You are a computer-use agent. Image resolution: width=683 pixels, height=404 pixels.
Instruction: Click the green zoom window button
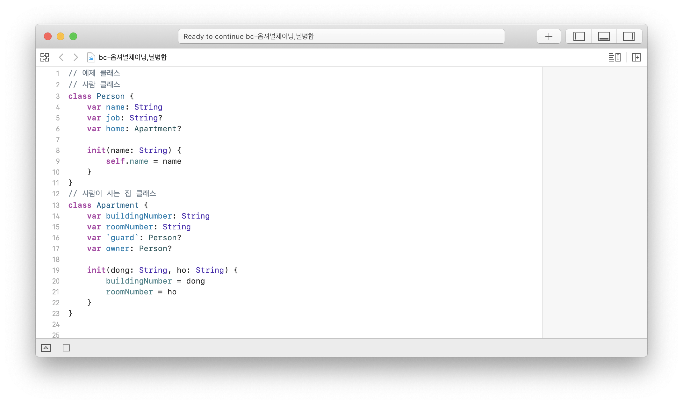pos(73,36)
